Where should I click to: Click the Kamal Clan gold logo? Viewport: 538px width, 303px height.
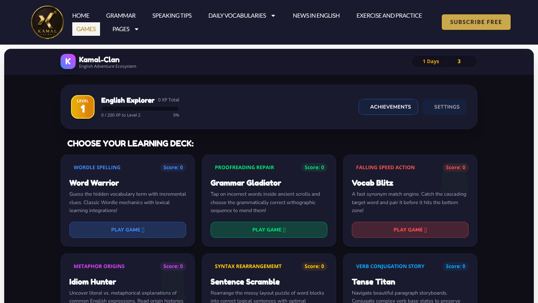(47, 22)
